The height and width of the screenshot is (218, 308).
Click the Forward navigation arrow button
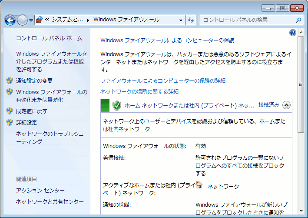(x=22, y=20)
